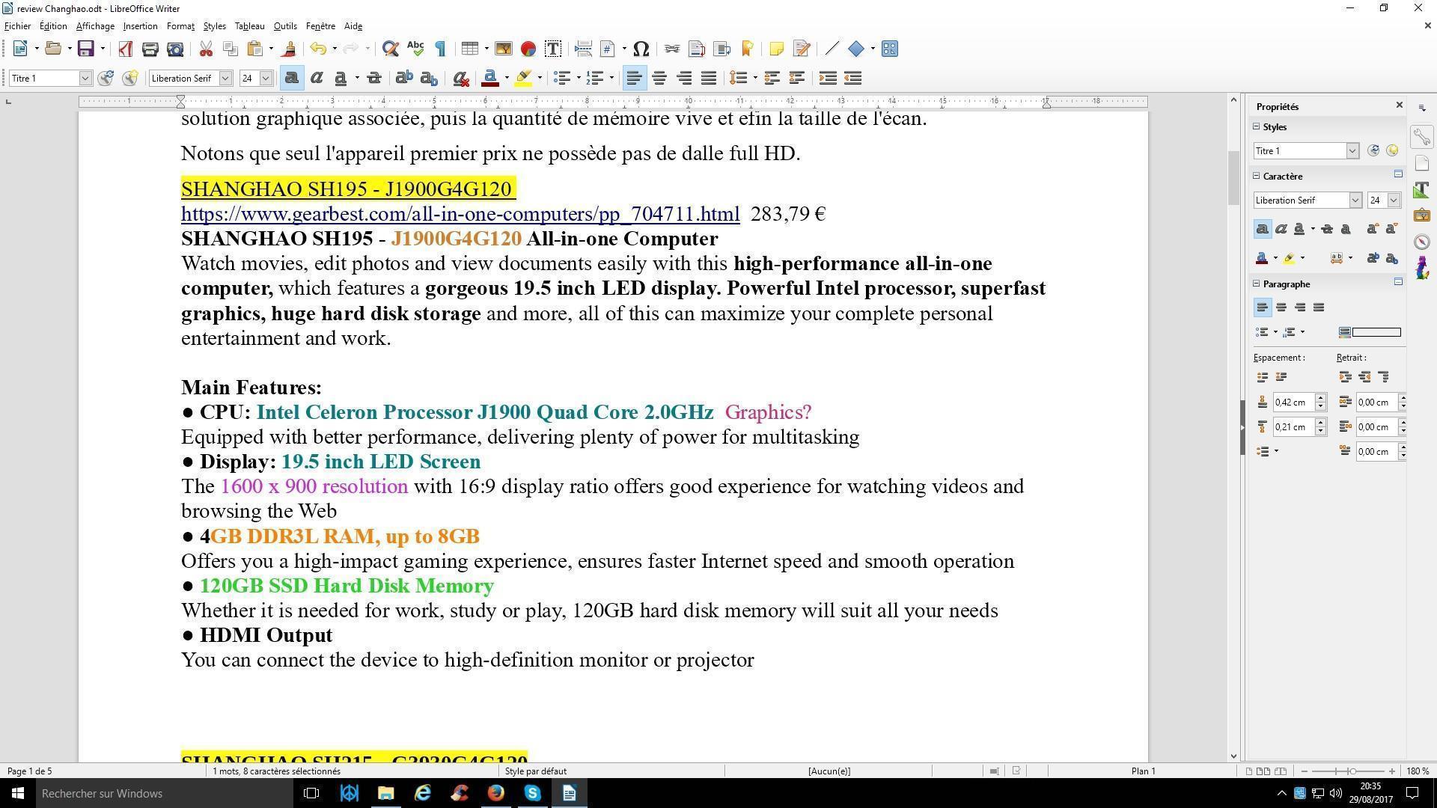Click the gearbest.com hyperlink in document
Screen dimensions: 1437x808
(460, 214)
